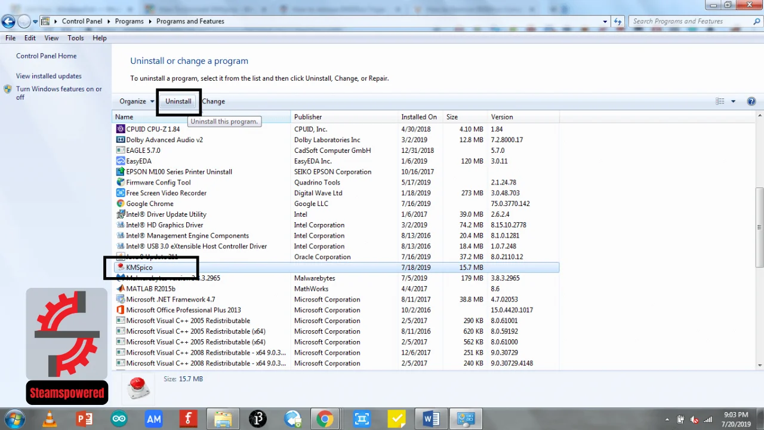
Task: Expand the Control Panel breadcrumb arrow
Action: 107,21
